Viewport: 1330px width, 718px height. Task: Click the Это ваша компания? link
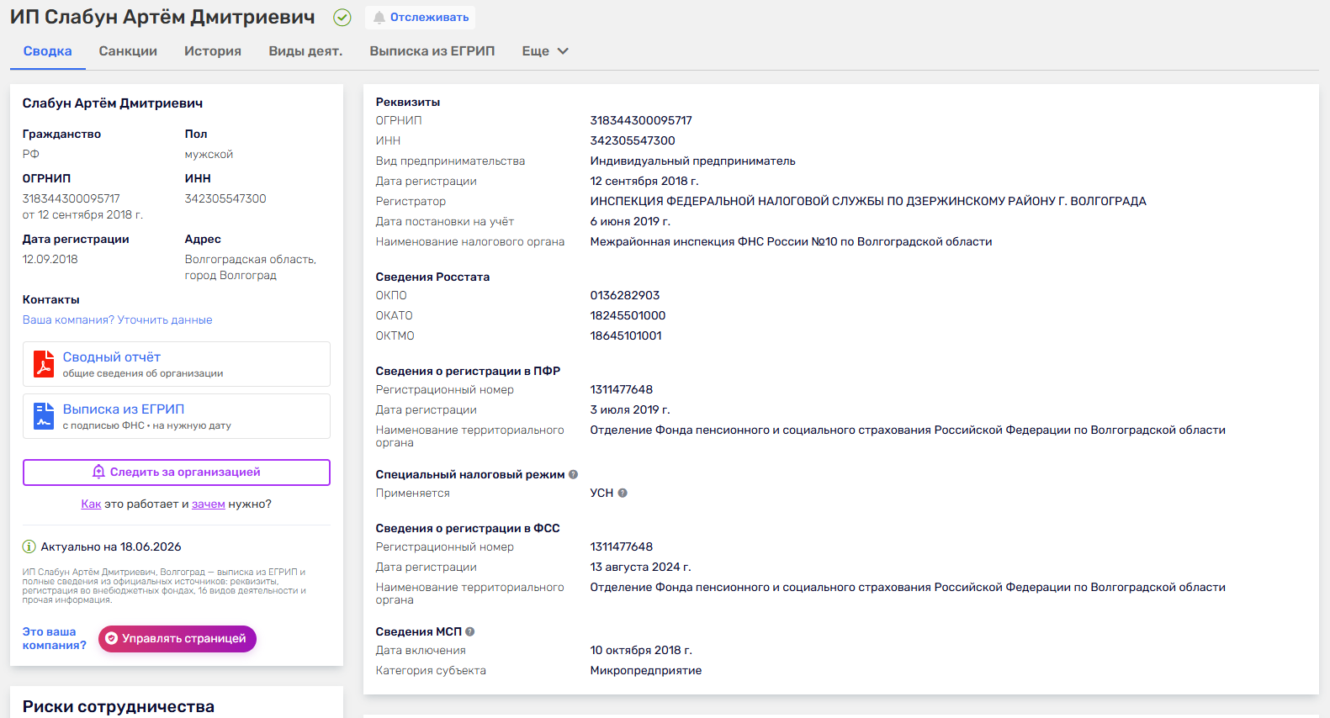click(x=55, y=638)
